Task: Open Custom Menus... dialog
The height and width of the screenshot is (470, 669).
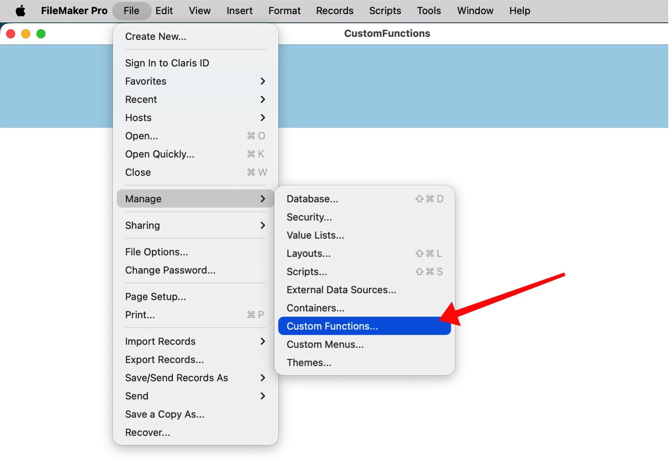Action: point(364,344)
